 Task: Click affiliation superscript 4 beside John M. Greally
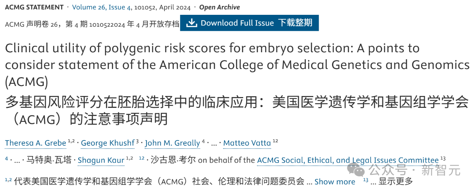(203, 141)
